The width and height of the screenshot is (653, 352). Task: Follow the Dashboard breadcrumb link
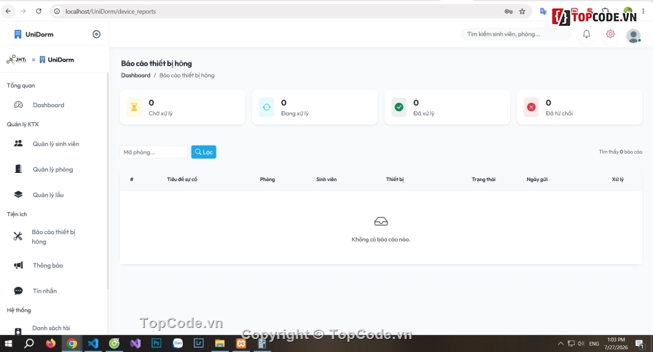pos(136,75)
